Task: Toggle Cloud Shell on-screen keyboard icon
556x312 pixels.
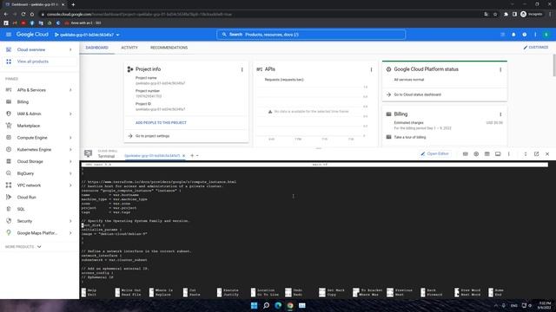Action: (466, 154)
